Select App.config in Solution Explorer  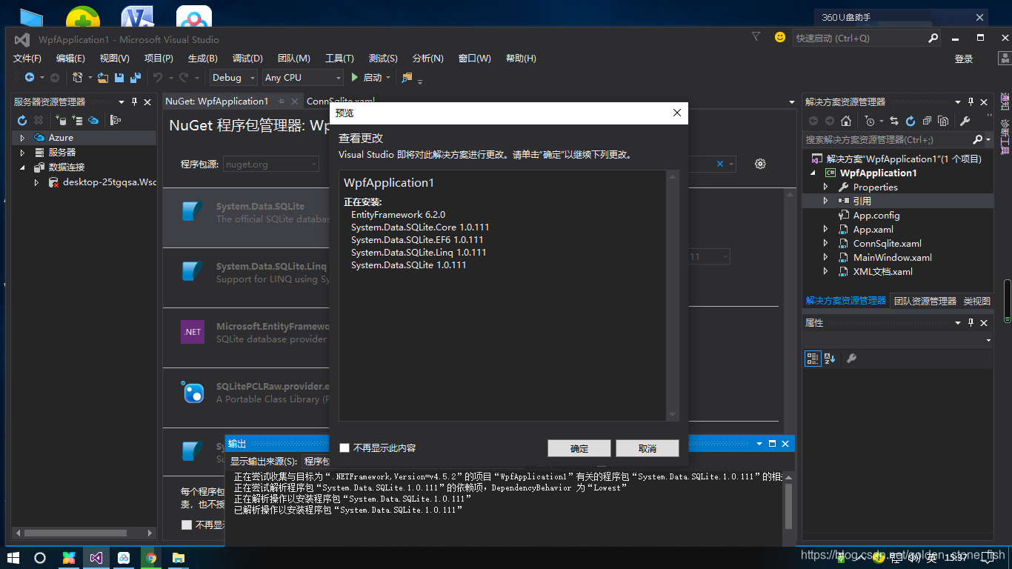tap(876, 216)
